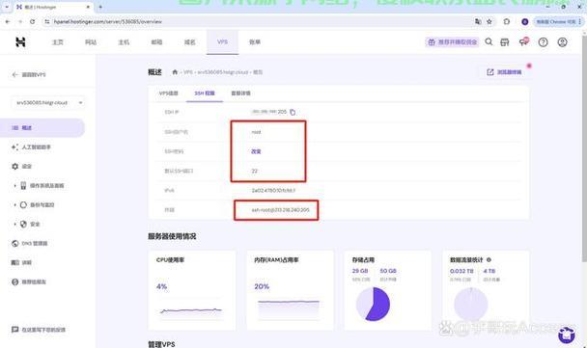Click the CPU usage 4% chart
This screenshot has height=348, width=587.
pyautogui.click(x=191, y=309)
